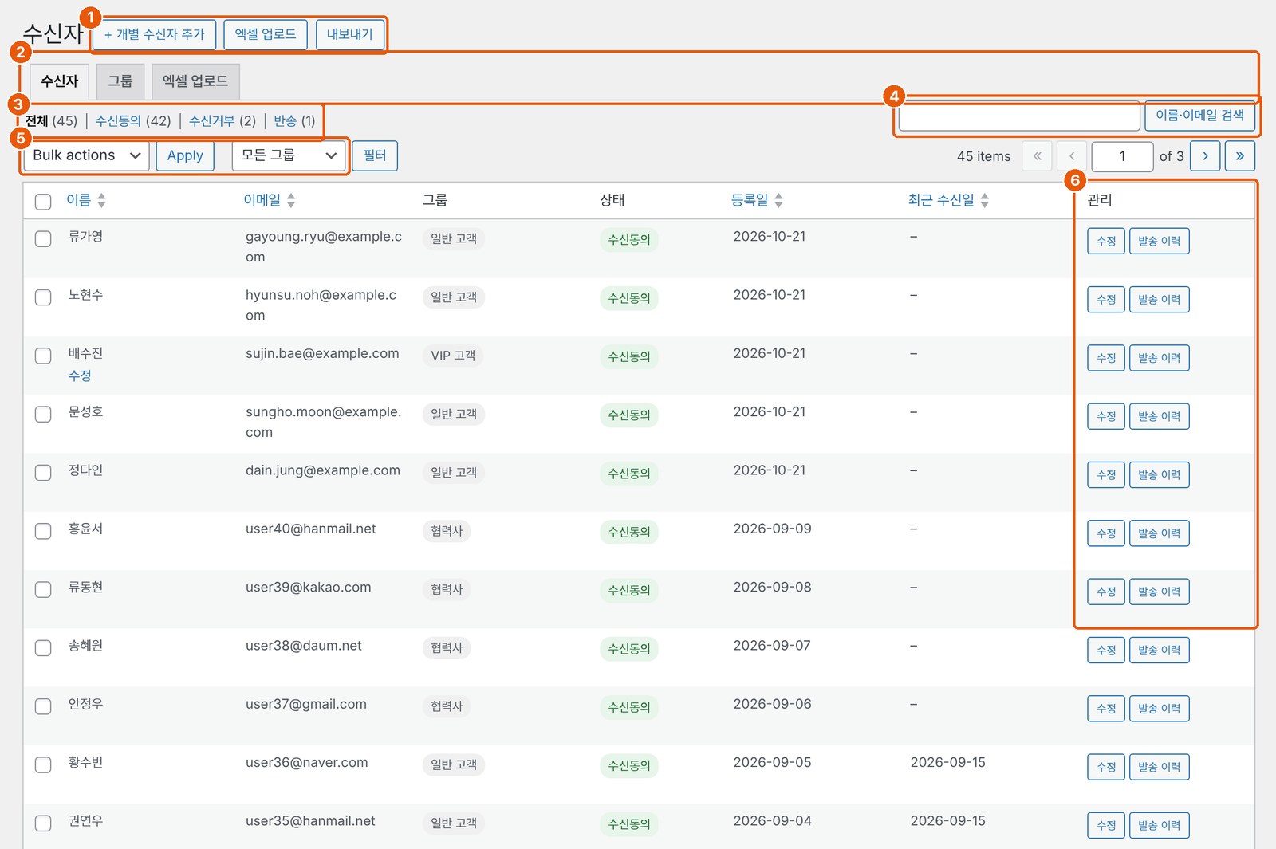
Task: Click 이름 column header link
Action: [79, 200]
